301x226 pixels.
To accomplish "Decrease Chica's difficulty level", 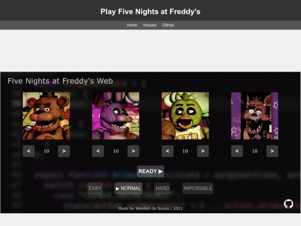I will click(x=168, y=151).
